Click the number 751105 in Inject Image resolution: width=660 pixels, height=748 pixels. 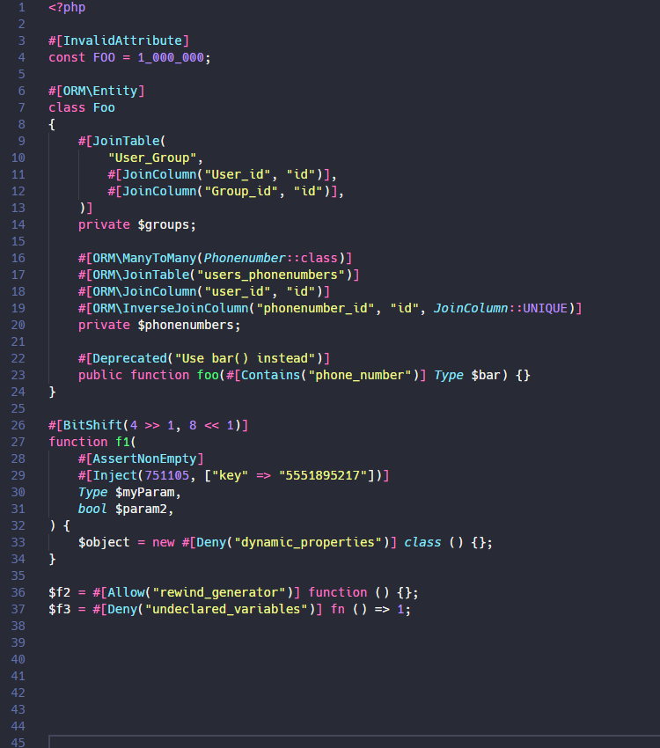pyautogui.click(x=167, y=475)
